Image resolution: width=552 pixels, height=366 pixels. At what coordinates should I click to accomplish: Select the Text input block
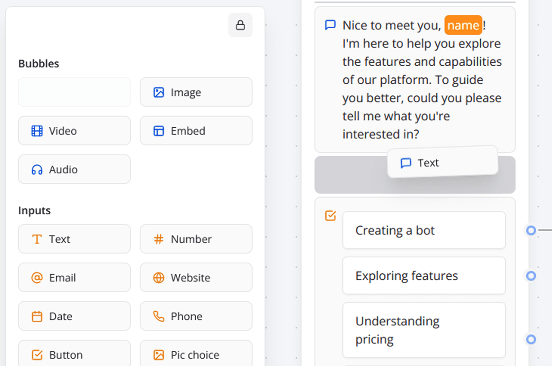74,239
